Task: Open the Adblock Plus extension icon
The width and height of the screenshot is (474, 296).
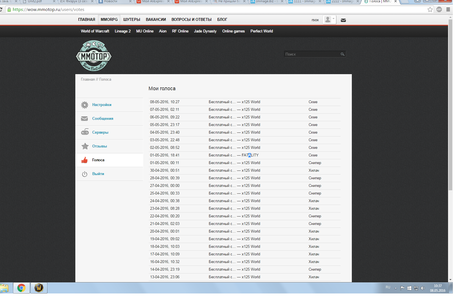Action: [439, 10]
